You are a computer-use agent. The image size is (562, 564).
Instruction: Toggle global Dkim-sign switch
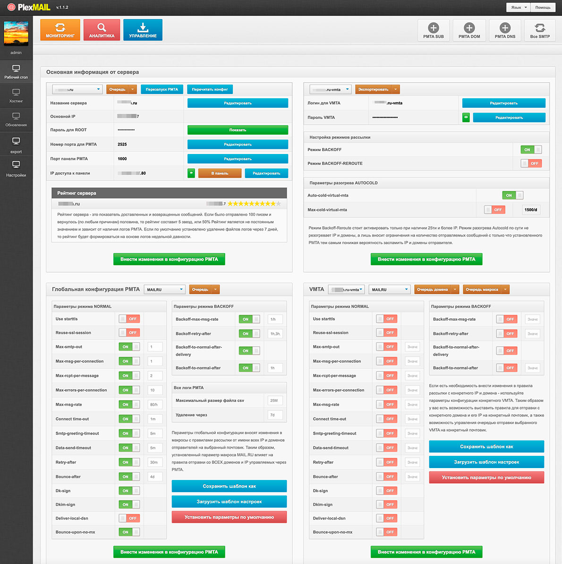(x=129, y=504)
